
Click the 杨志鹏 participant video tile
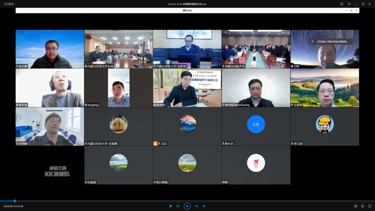(x=50, y=49)
